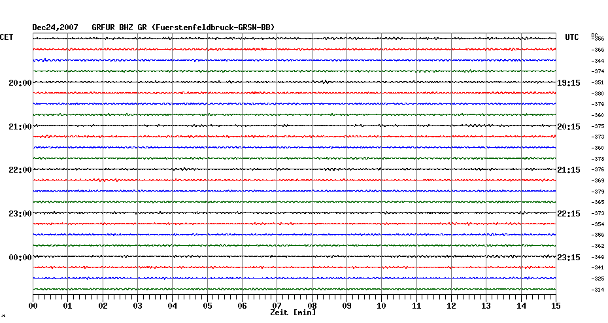Select the 20:00 CET time label

tap(20, 82)
